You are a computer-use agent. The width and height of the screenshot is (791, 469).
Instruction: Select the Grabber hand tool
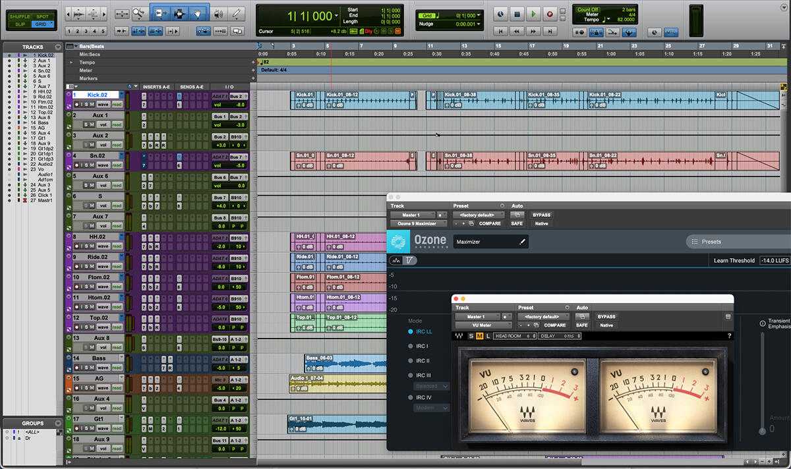point(197,13)
